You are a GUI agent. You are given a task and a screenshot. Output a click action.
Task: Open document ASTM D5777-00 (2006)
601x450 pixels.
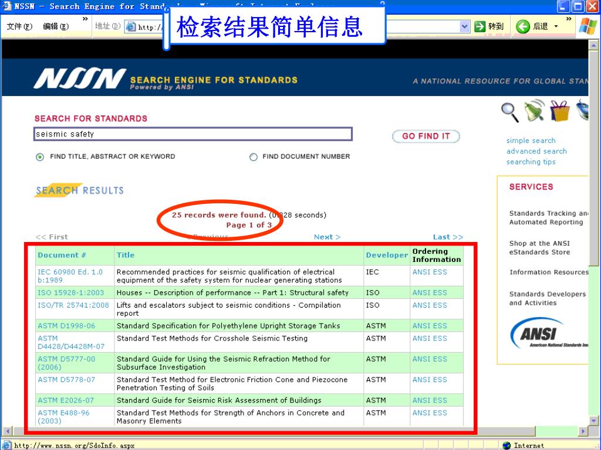click(66, 363)
